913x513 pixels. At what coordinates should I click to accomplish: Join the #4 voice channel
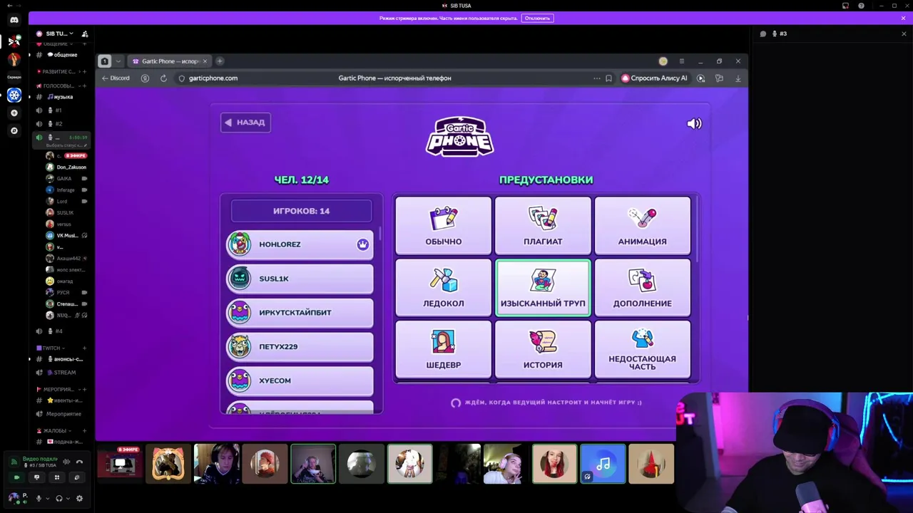pyautogui.click(x=62, y=331)
